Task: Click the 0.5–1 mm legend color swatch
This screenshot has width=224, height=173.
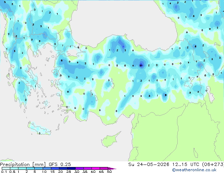Action: (x=14, y=168)
